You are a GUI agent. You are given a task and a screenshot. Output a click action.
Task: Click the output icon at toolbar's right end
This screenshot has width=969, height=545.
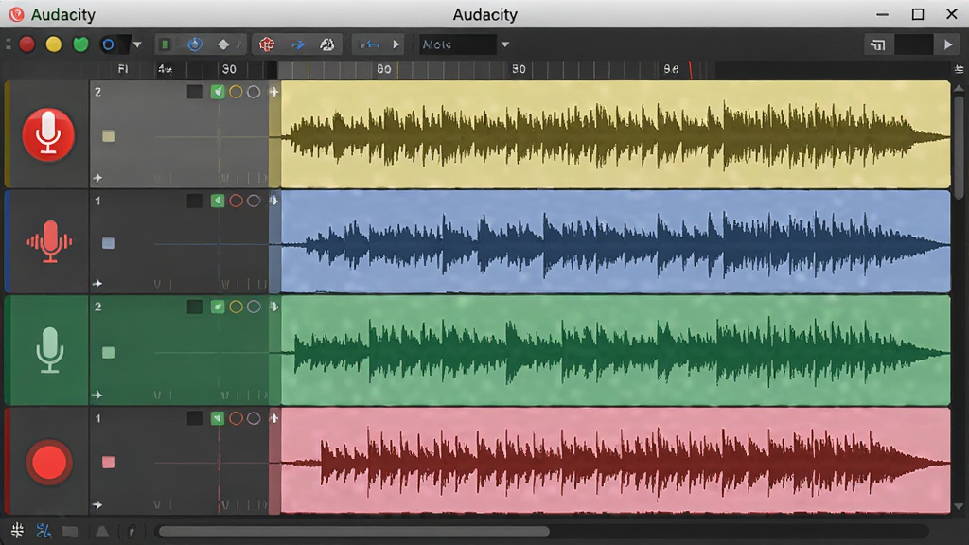coord(877,44)
